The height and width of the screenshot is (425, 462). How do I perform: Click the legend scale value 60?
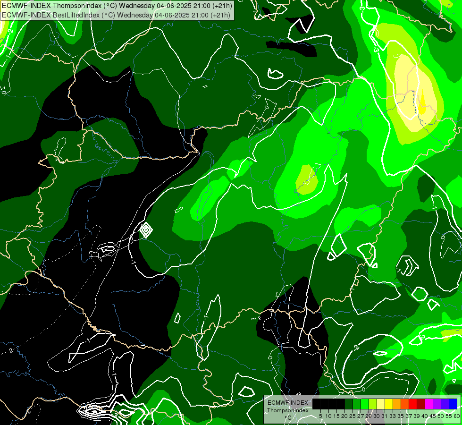(x=457, y=416)
